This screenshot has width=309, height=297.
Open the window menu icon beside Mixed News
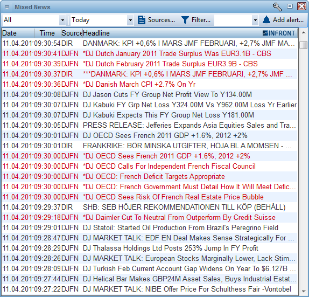tap(7, 8)
